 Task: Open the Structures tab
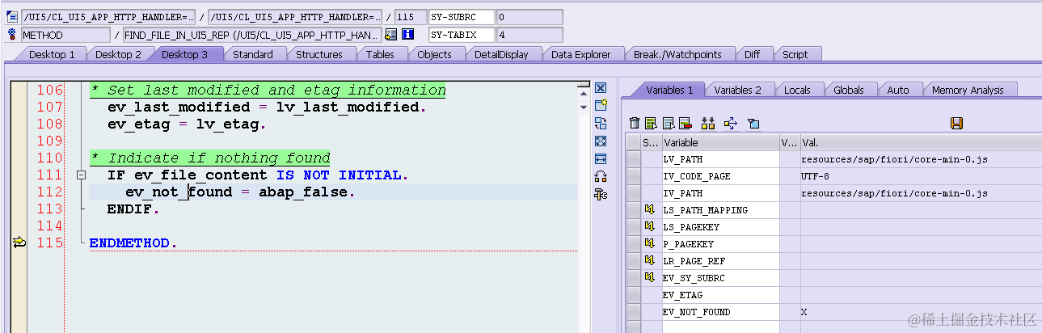tap(319, 54)
